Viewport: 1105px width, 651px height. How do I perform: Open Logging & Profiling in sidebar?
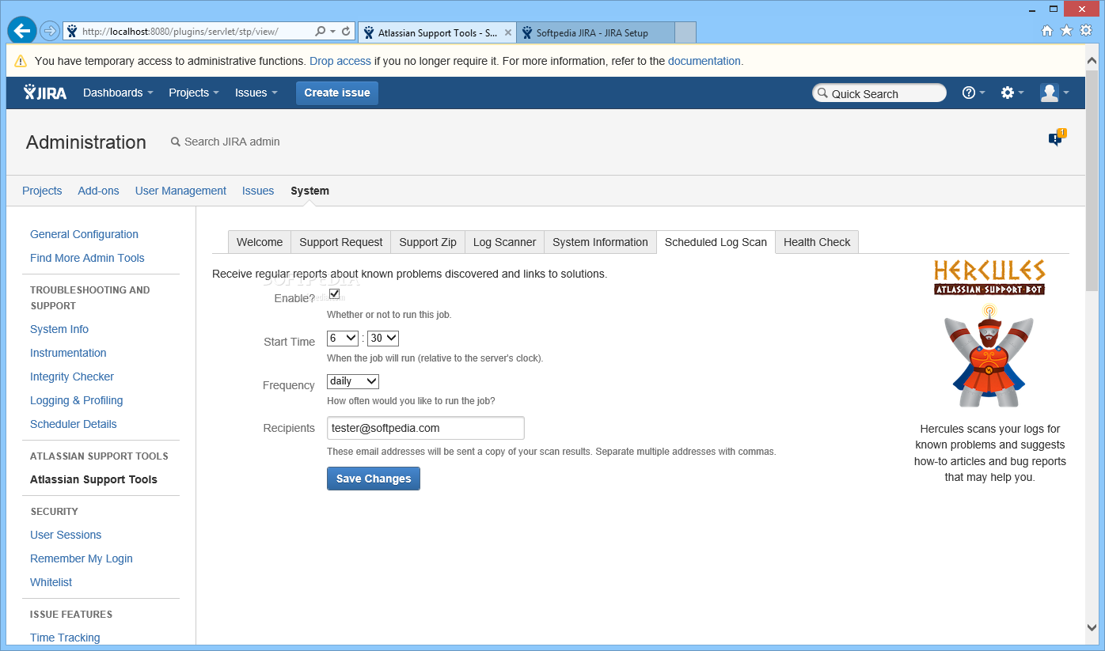77,400
